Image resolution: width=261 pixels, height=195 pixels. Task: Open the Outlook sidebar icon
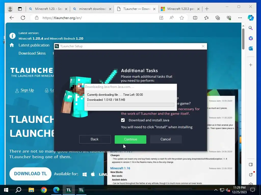251,48
